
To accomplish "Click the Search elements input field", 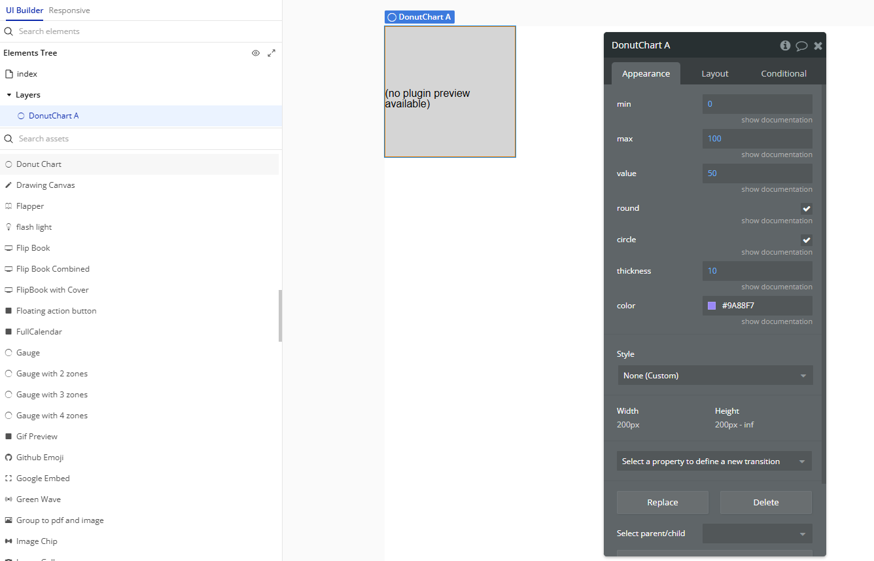I will click(x=141, y=31).
